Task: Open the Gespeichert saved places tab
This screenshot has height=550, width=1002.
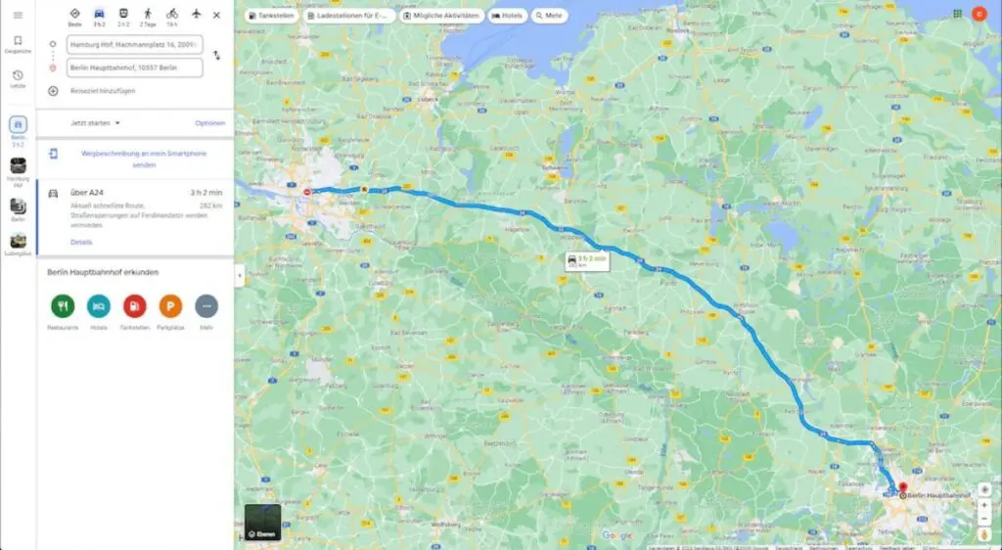Action: click(x=18, y=45)
